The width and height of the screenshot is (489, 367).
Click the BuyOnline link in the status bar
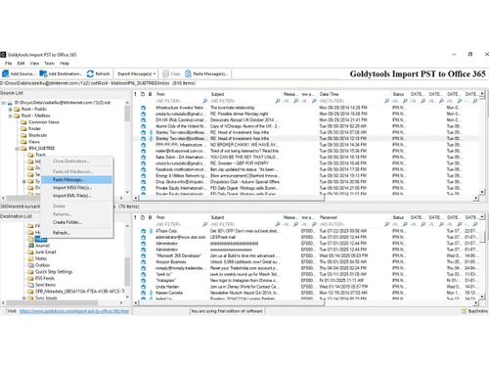[x=477, y=311]
